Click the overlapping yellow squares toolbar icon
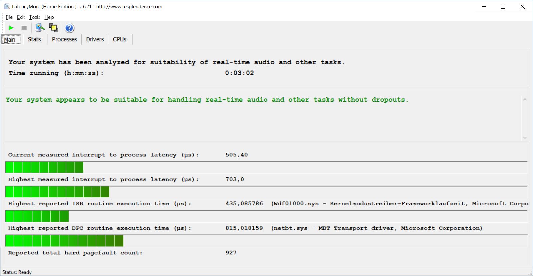533x276 pixels. 53,28
